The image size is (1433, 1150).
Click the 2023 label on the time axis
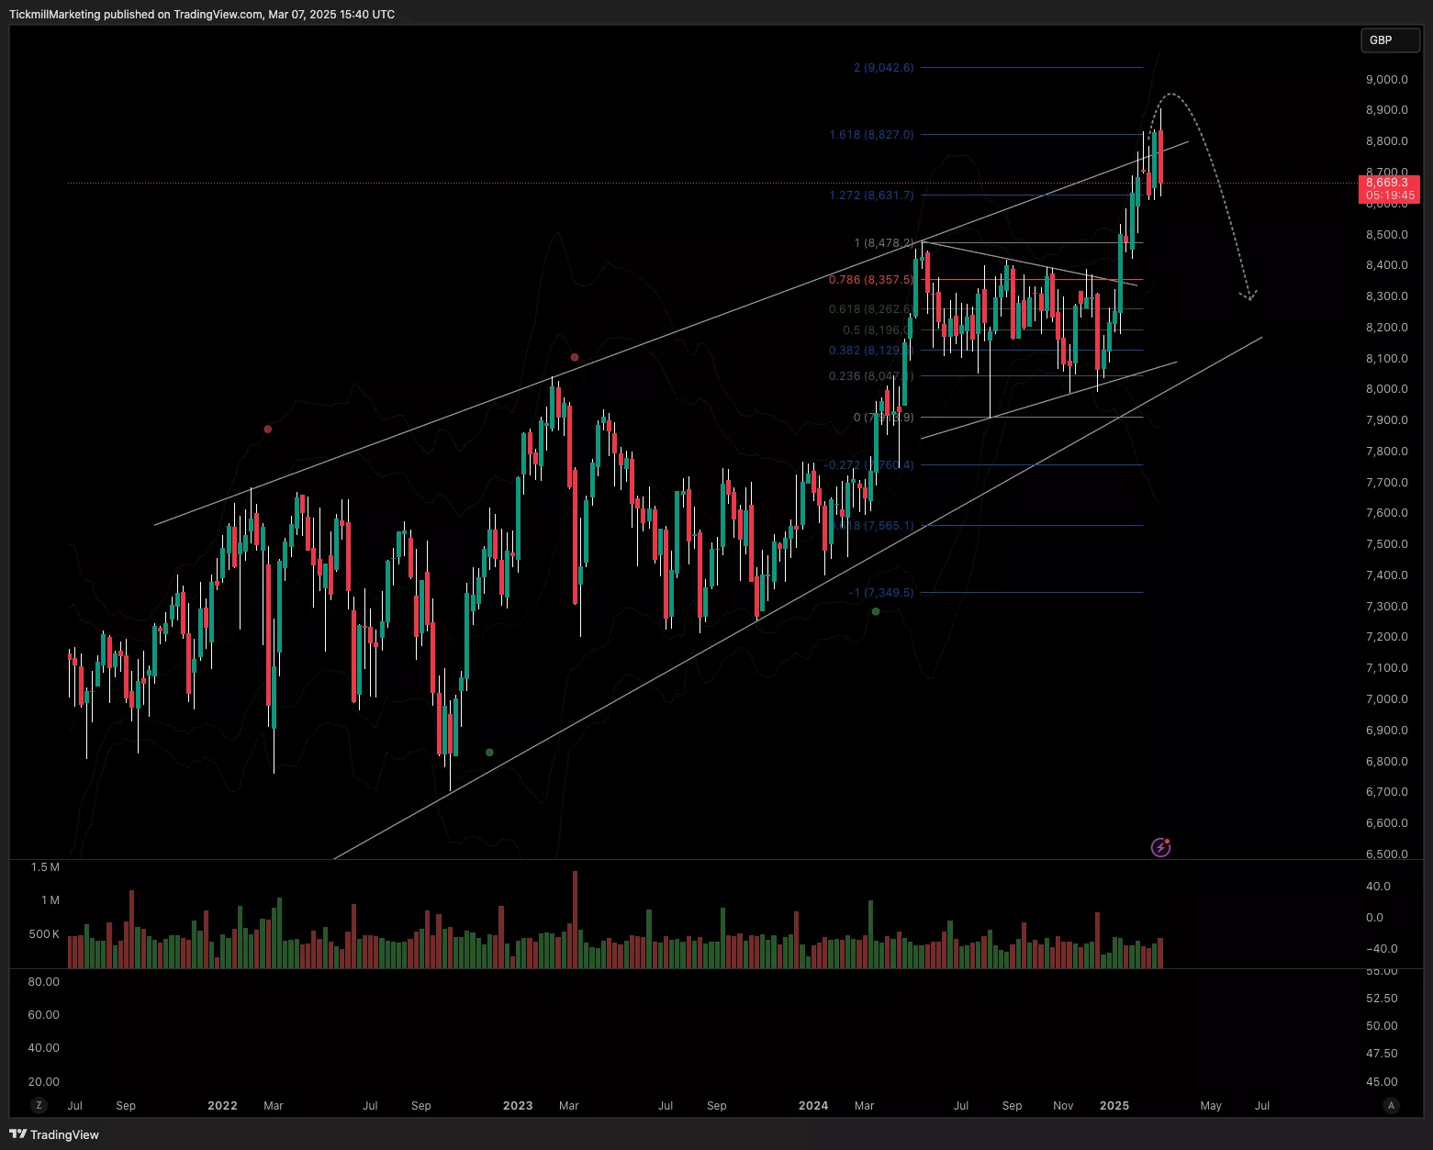pos(518,1105)
